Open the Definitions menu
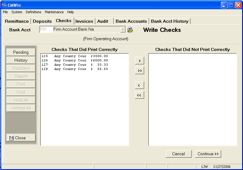 pyautogui.click(x=33, y=12)
